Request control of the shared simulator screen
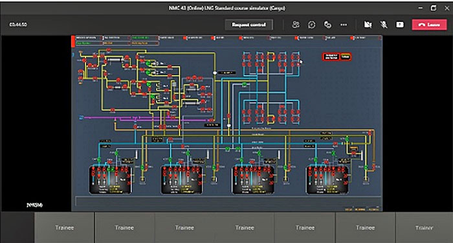 (x=249, y=25)
